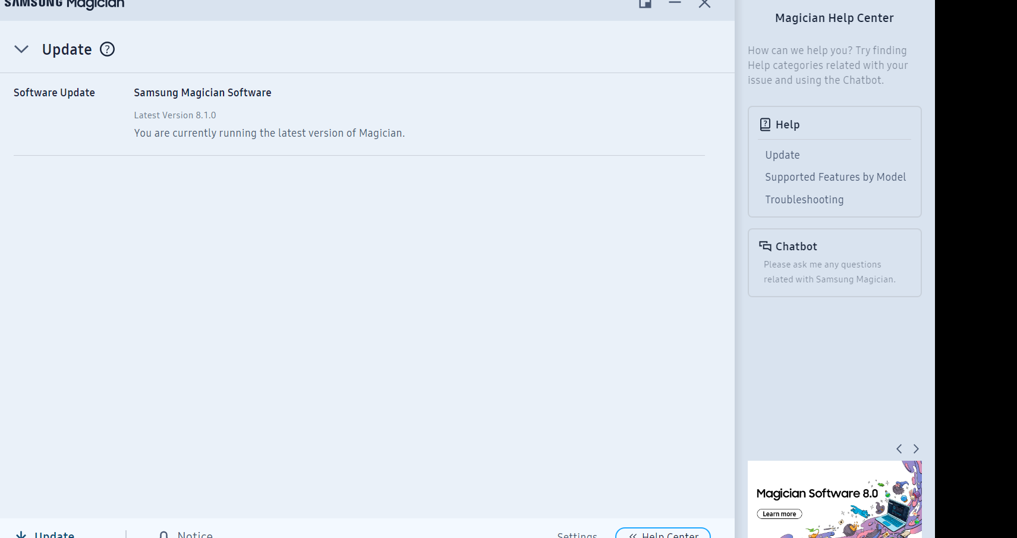Click the 'Samsung Magician Software' heading
The image size is (1017, 538).
[203, 93]
